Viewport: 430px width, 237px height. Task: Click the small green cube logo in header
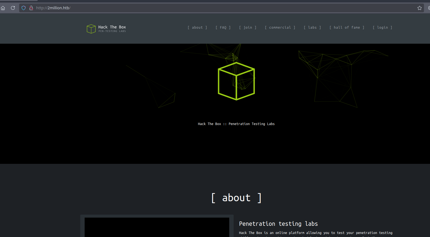(x=91, y=29)
